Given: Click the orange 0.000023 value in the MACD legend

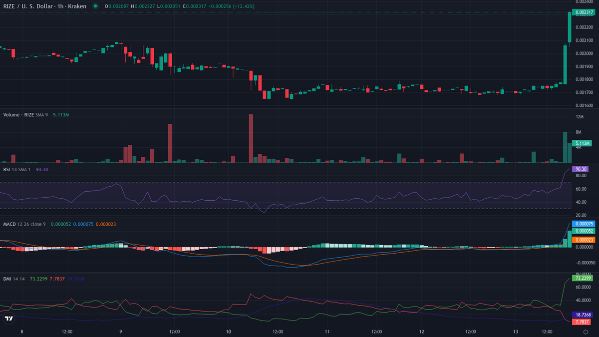Looking at the screenshot, I should [105, 224].
